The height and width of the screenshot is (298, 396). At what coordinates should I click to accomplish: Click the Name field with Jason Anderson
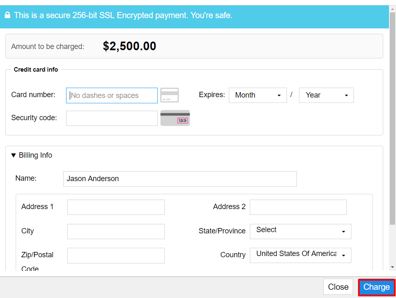click(180, 179)
